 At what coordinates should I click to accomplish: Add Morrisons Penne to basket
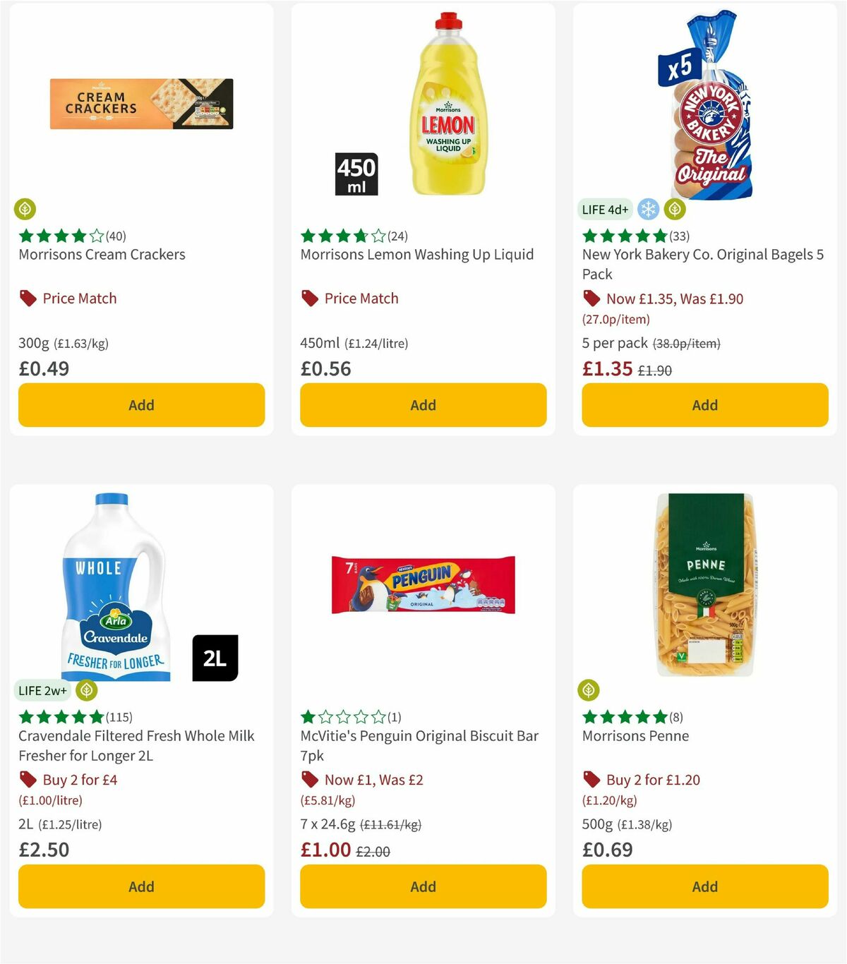[x=704, y=886]
